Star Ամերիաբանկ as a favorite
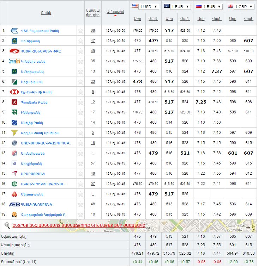This screenshot has width=258, height=267. [x=80, y=72]
